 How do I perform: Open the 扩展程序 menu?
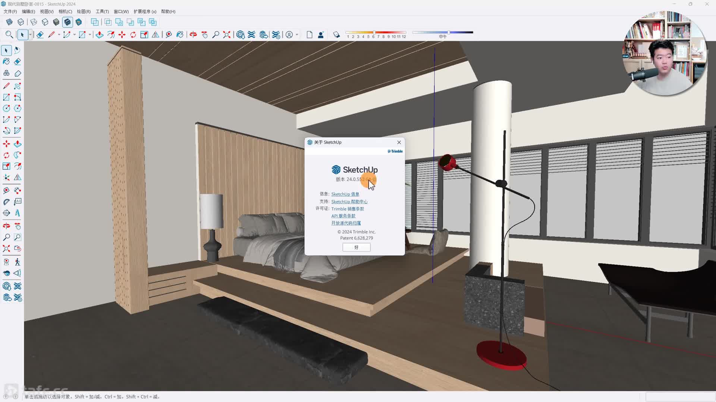point(145,12)
